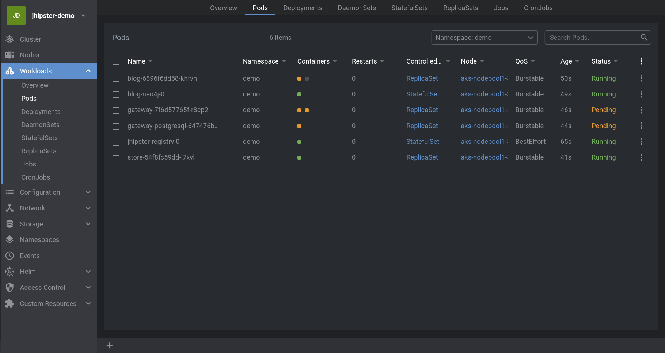Viewport: 665px width, 353px height.
Task: Open the CronJobs top tab
Action: 538,8
